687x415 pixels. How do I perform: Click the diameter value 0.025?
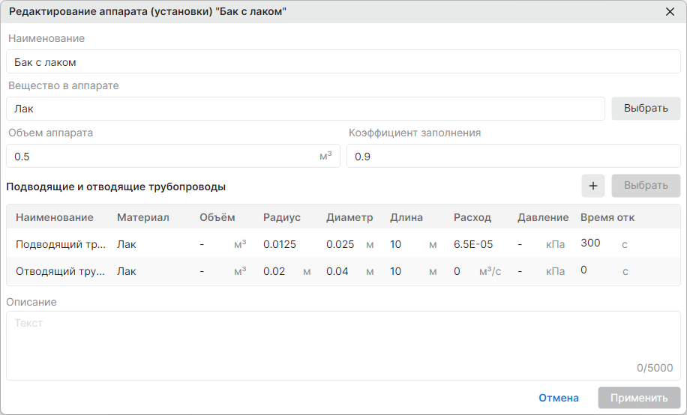tap(340, 244)
